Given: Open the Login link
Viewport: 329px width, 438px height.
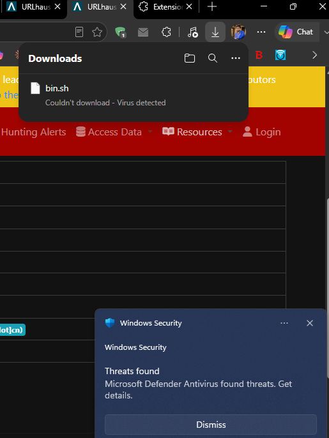Looking at the screenshot, I should tap(262, 132).
